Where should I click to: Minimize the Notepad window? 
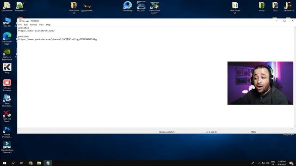277,21
